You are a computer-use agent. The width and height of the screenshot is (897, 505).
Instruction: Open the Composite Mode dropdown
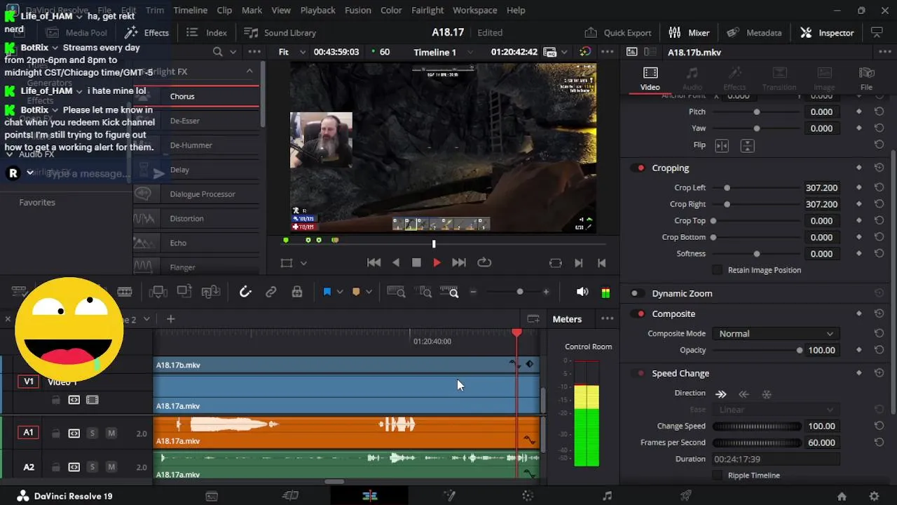(776, 334)
